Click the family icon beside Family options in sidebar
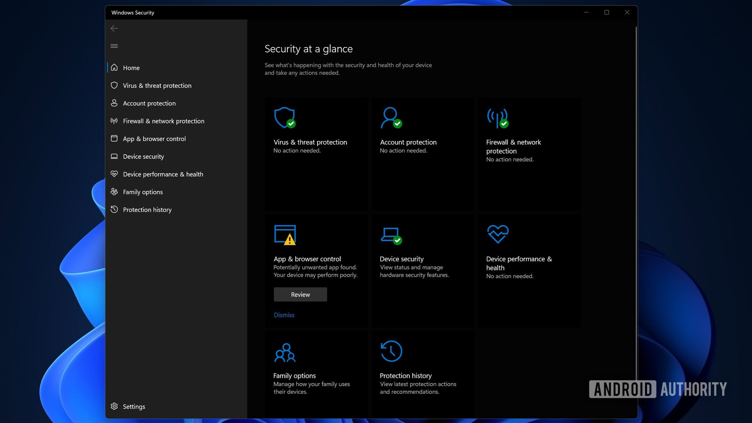Screen dimensions: 752x423 click(x=114, y=192)
